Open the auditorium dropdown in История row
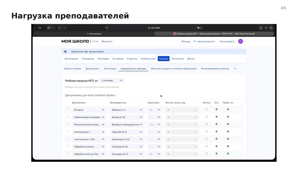 (155, 110)
